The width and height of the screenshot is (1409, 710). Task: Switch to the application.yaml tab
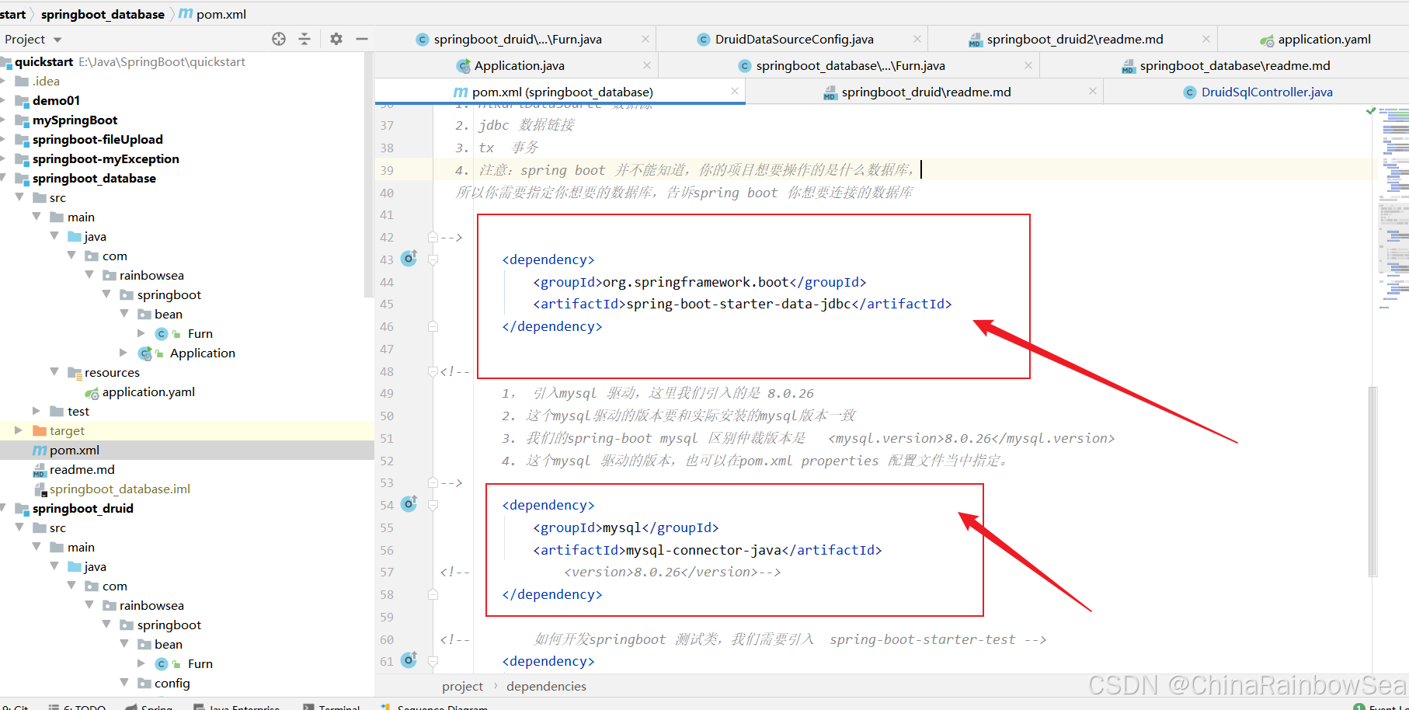click(x=1315, y=39)
